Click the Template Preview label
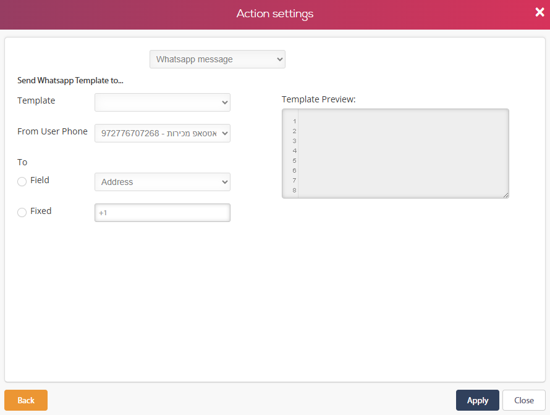The width and height of the screenshot is (550, 415). [318, 99]
